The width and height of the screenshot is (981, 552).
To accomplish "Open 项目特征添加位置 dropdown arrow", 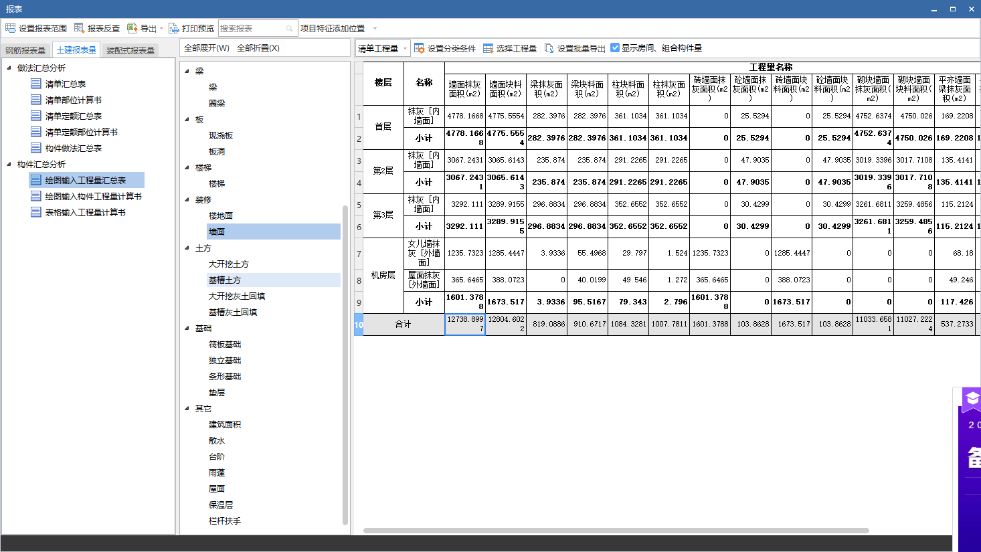I will [x=375, y=28].
